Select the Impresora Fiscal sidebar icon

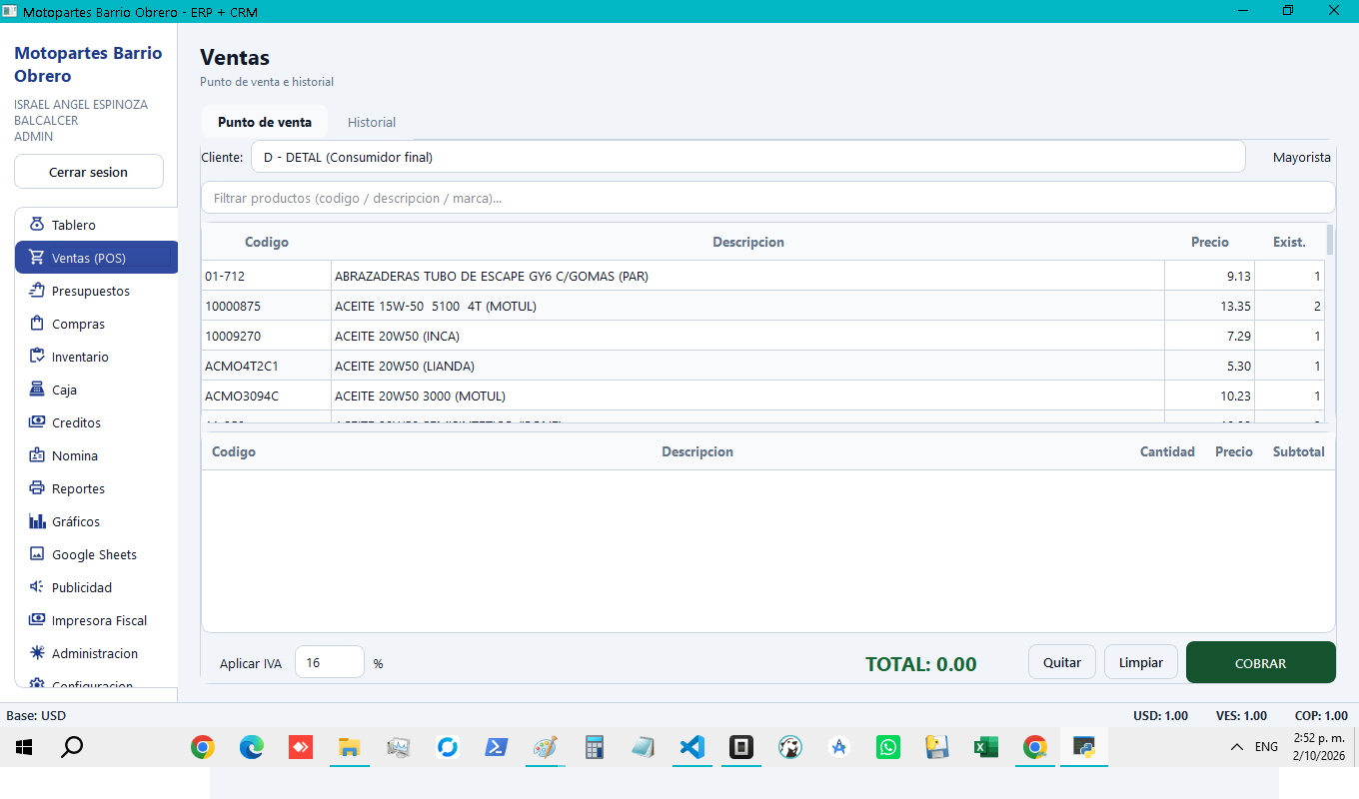37,620
